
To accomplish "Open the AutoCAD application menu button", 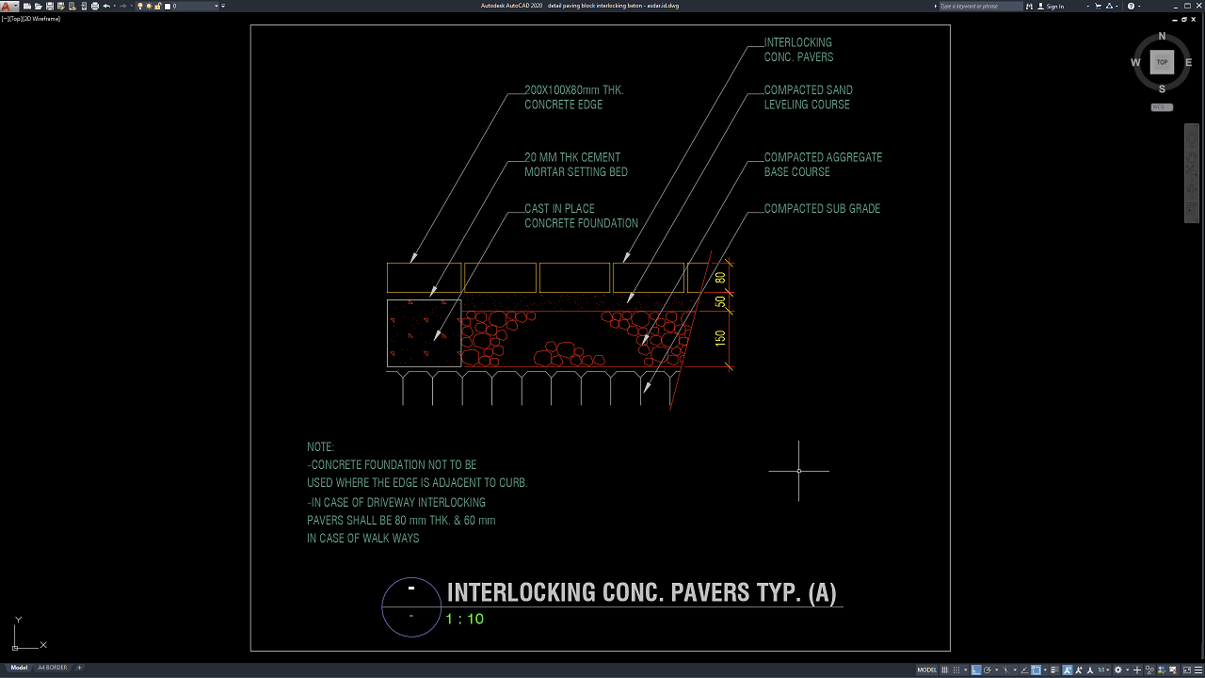I will click(x=8, y=6).
